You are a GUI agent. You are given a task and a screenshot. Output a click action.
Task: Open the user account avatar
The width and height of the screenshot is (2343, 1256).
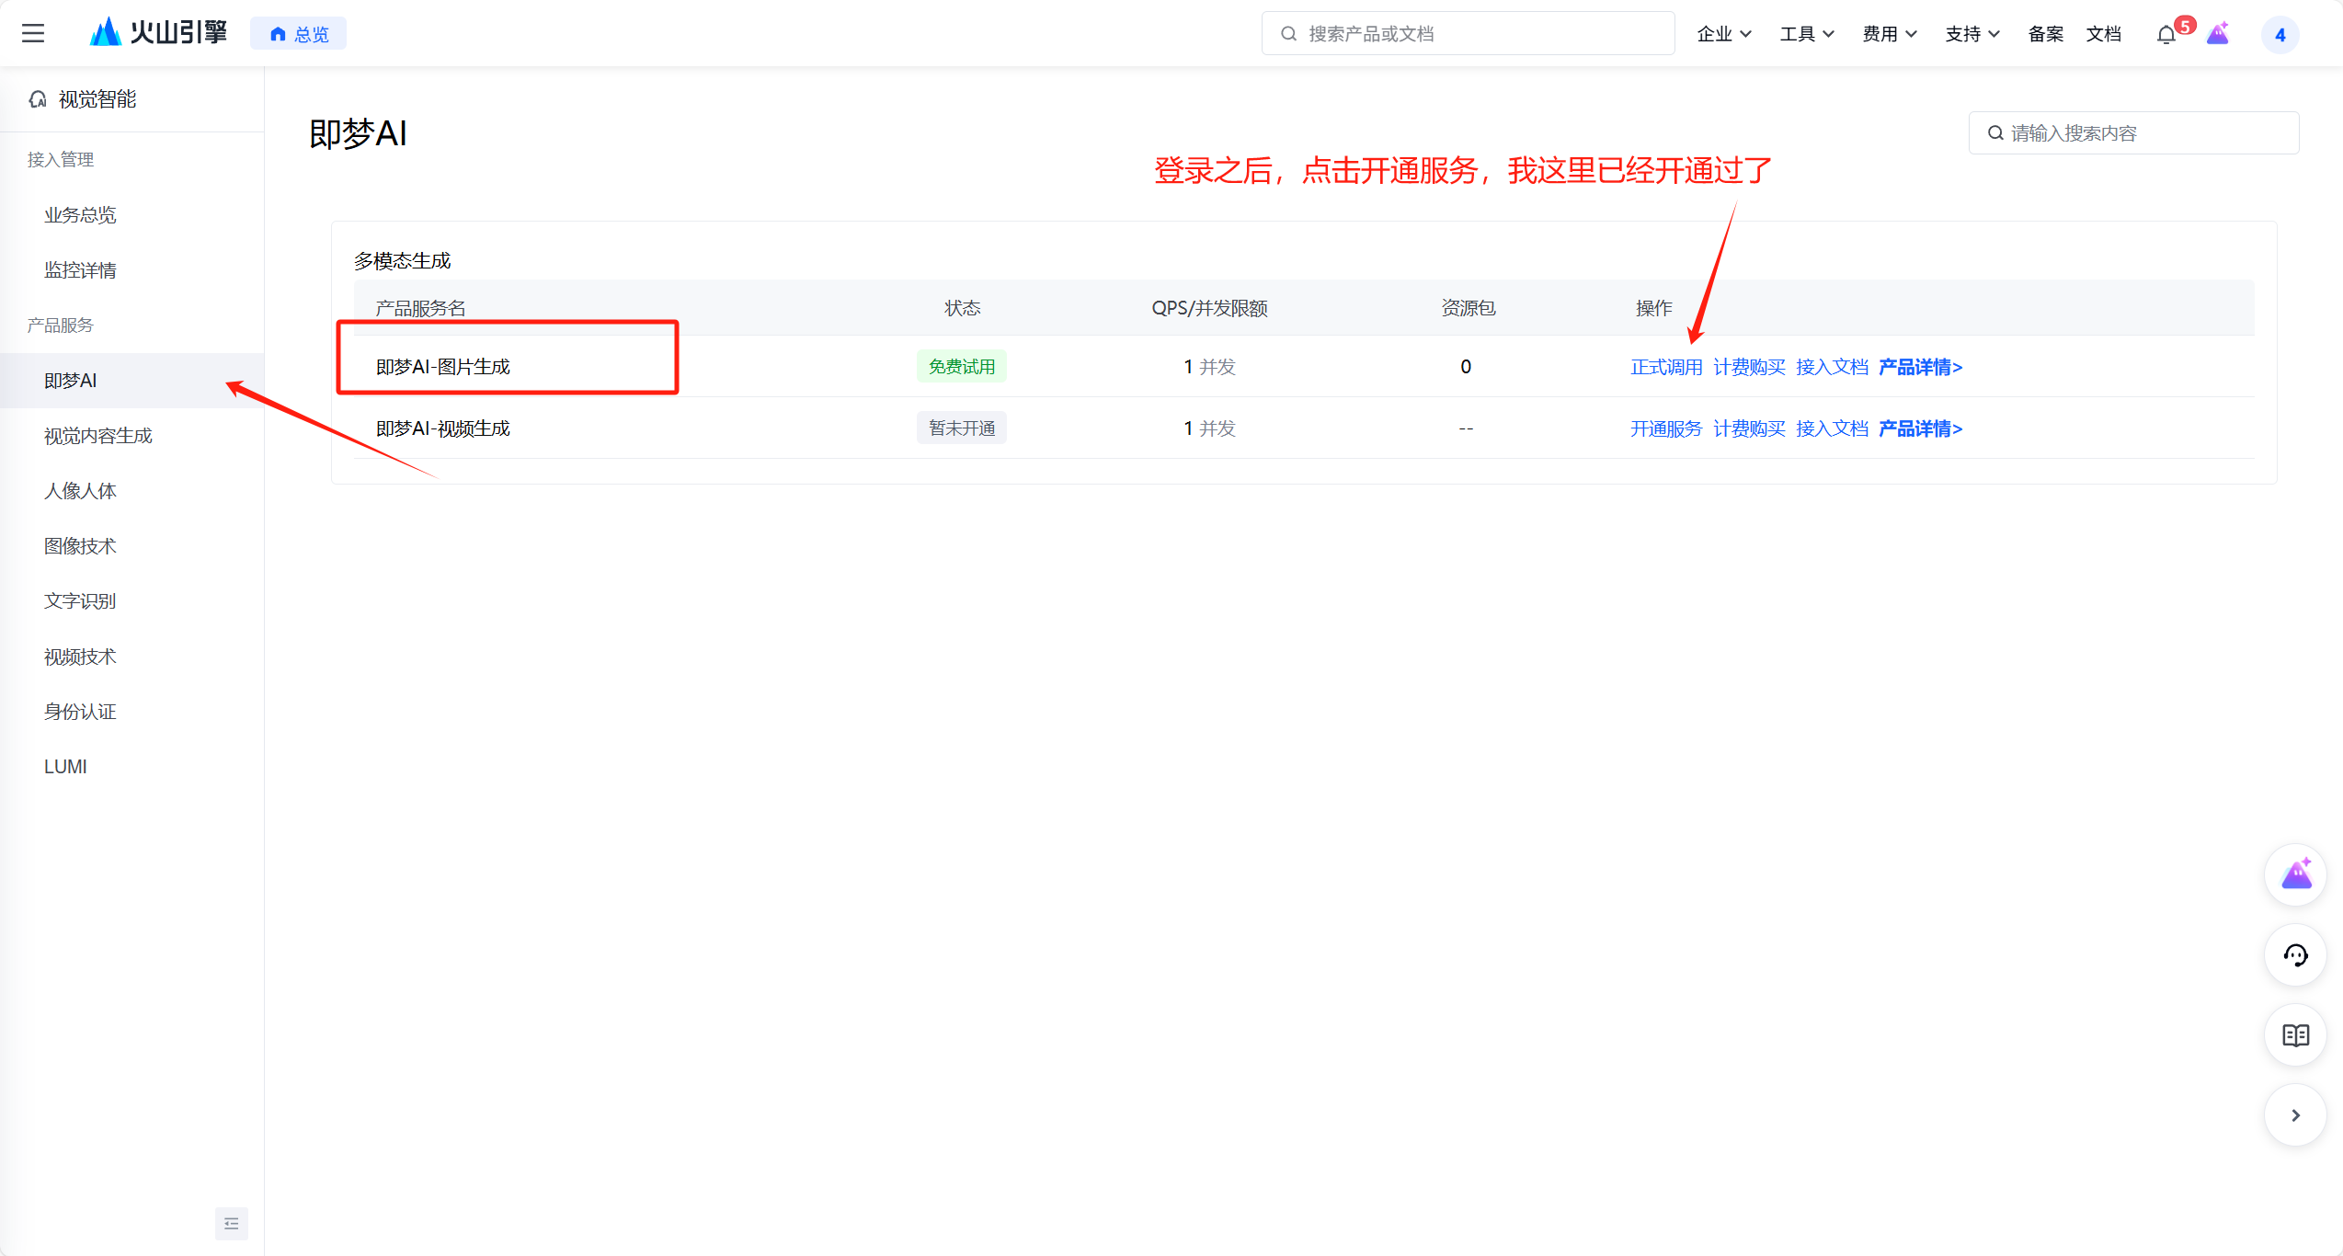point(2280,35)
